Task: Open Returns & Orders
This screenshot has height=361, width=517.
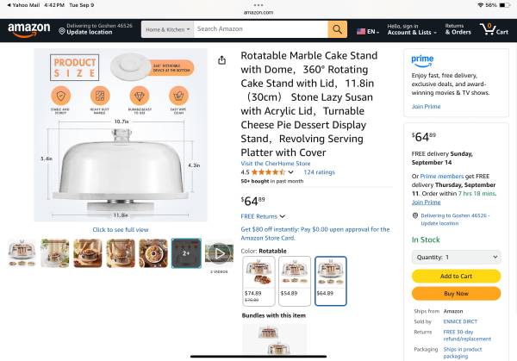Action: (458, 29)
